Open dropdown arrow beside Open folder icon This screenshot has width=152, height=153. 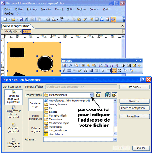click(17, 19)
